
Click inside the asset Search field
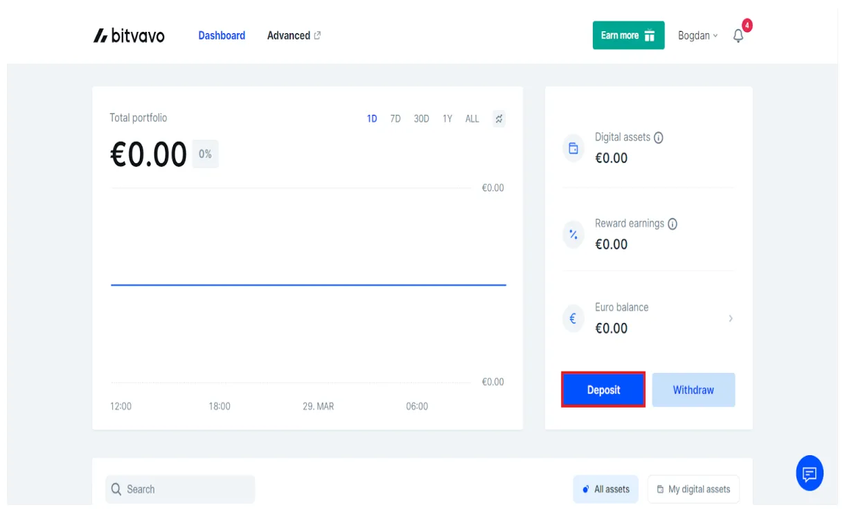pos(180,489)
